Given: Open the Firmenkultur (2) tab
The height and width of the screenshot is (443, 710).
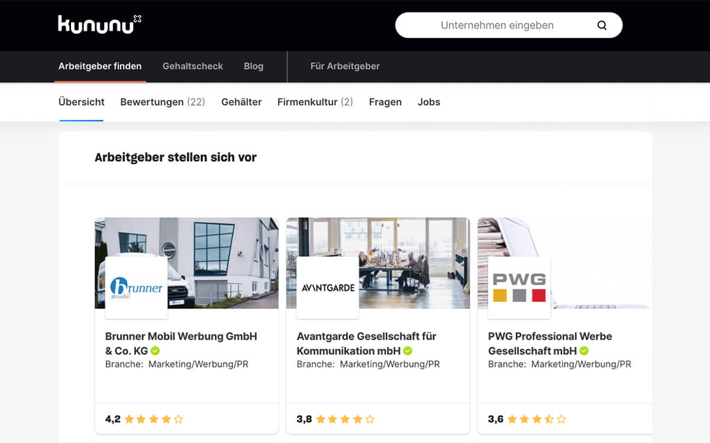Looking at the screenshot, I should coord(315,102).
